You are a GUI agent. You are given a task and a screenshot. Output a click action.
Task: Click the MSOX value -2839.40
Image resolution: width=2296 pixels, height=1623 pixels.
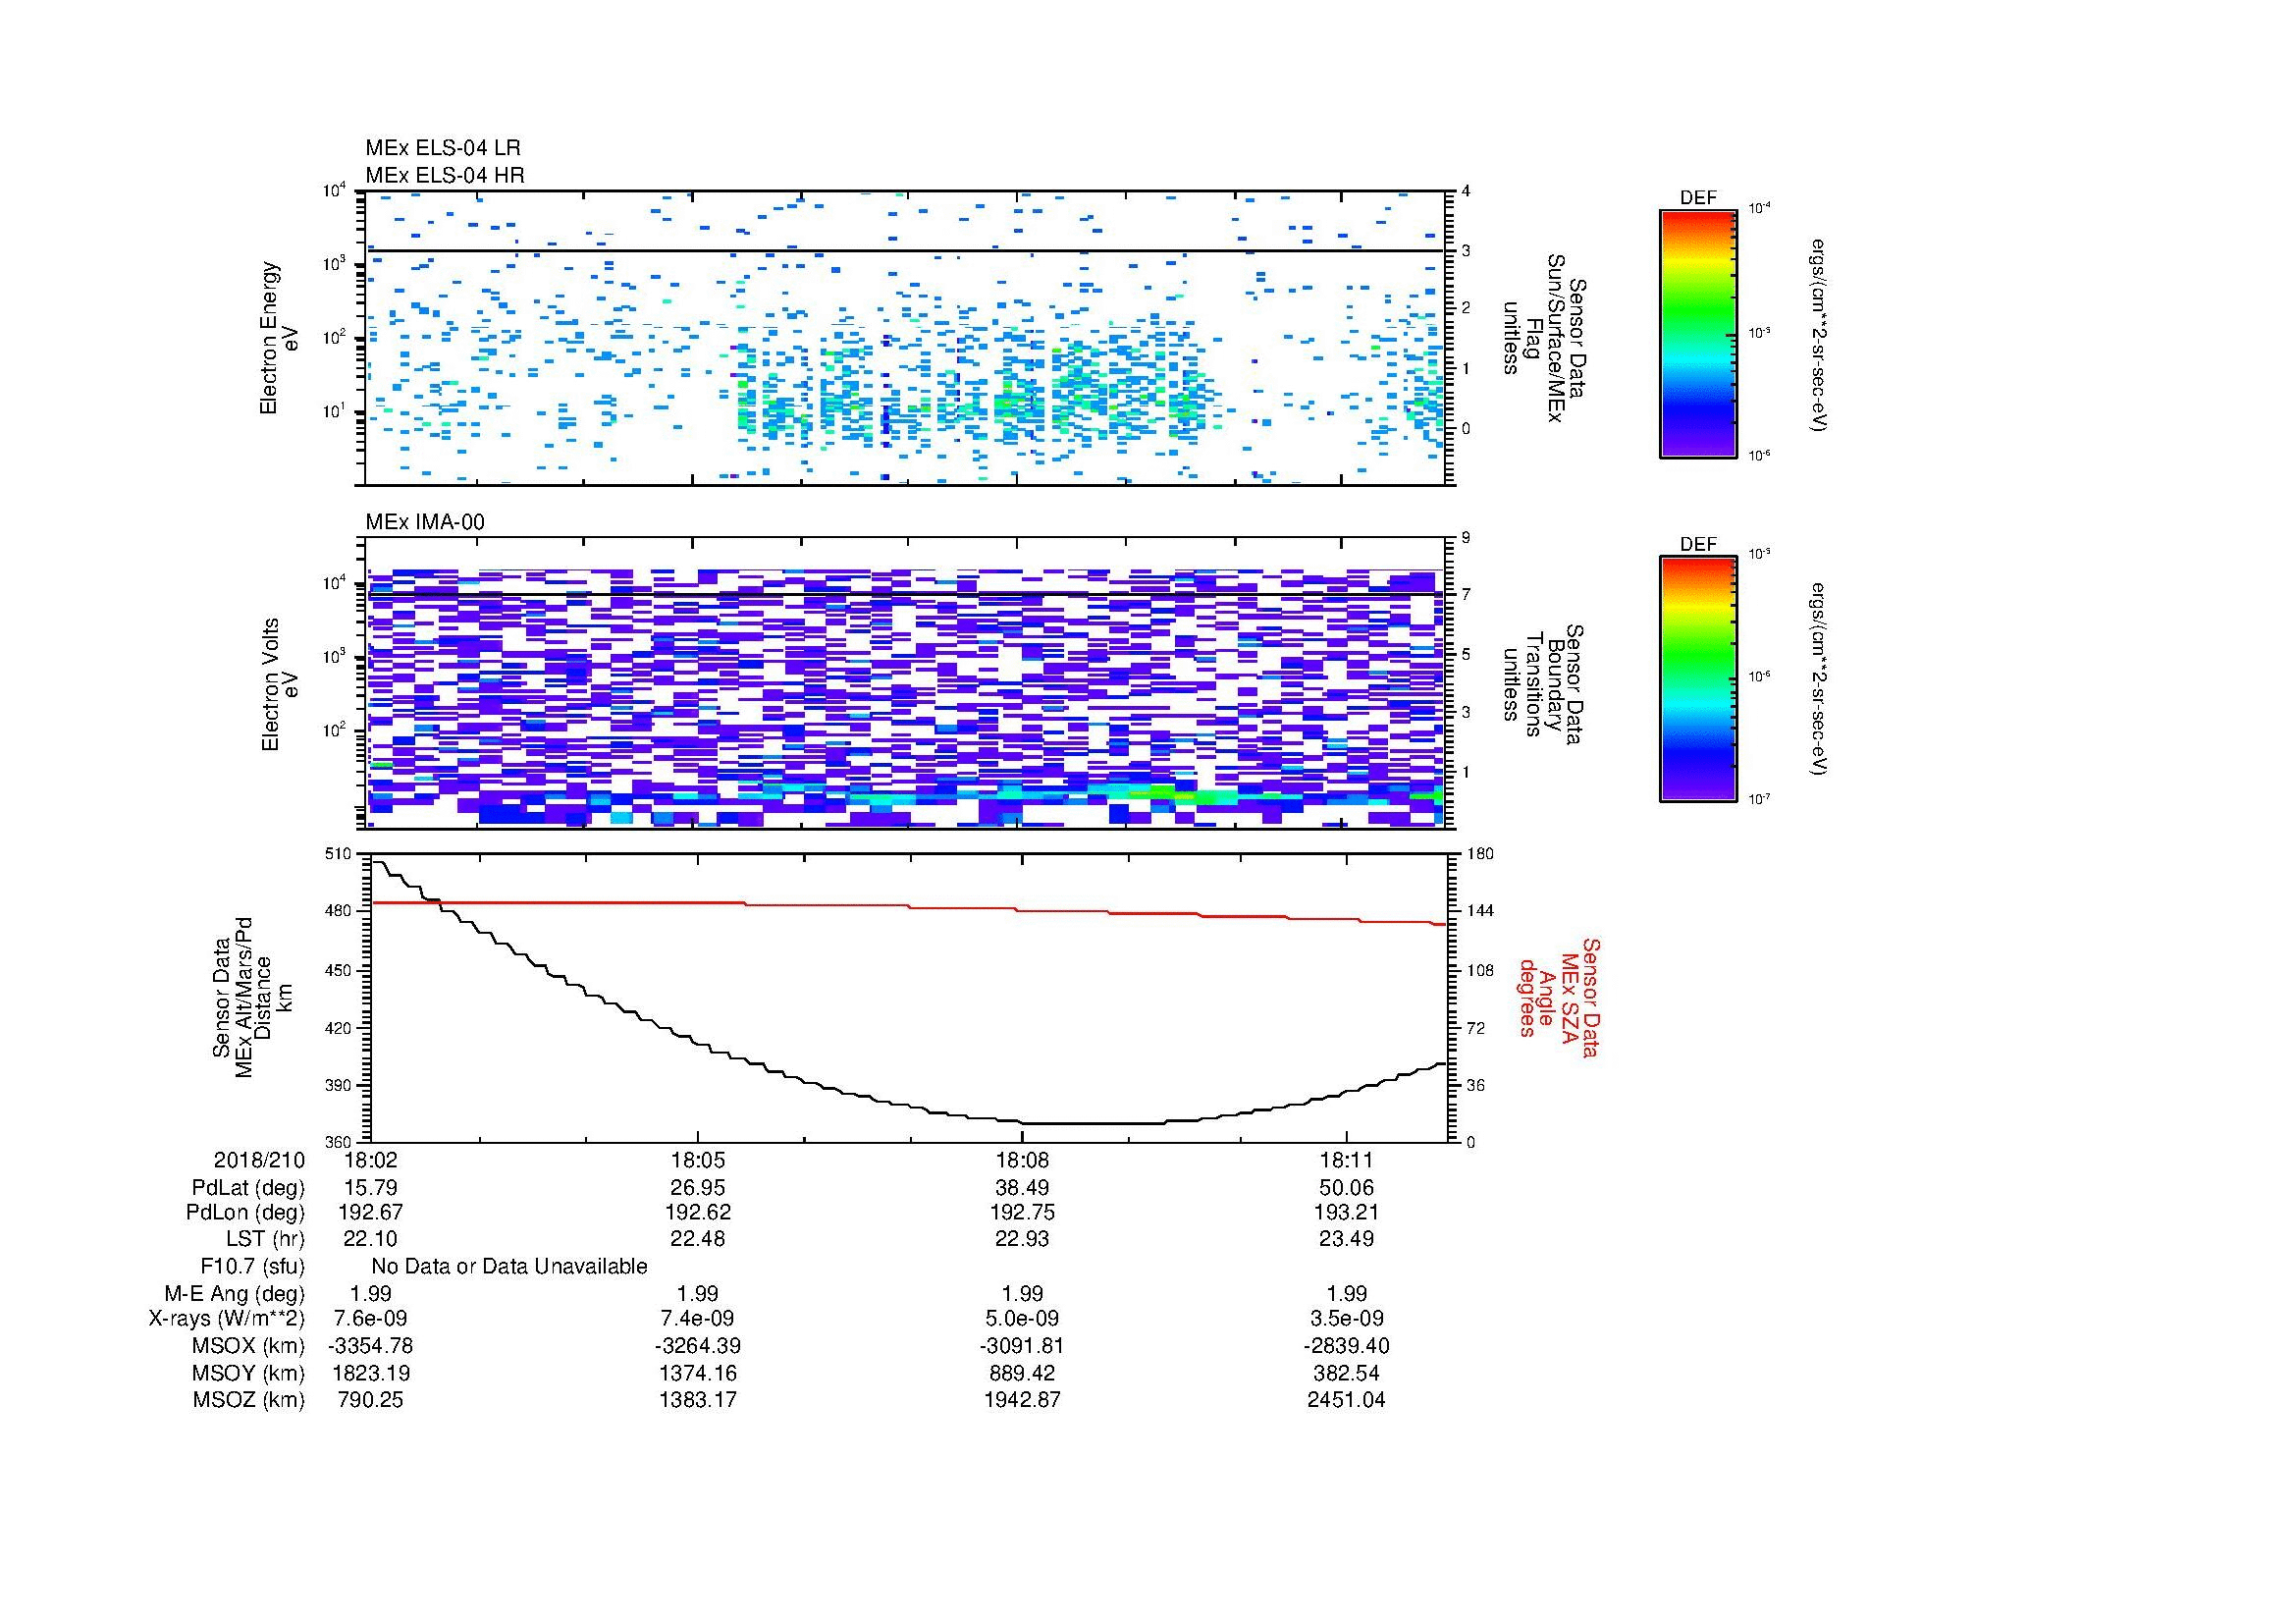1346,1346
